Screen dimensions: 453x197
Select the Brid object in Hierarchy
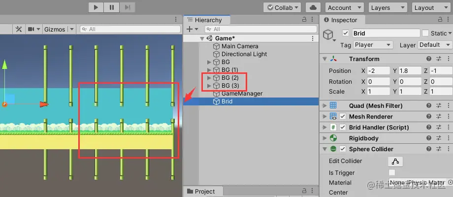coord(251,101)
